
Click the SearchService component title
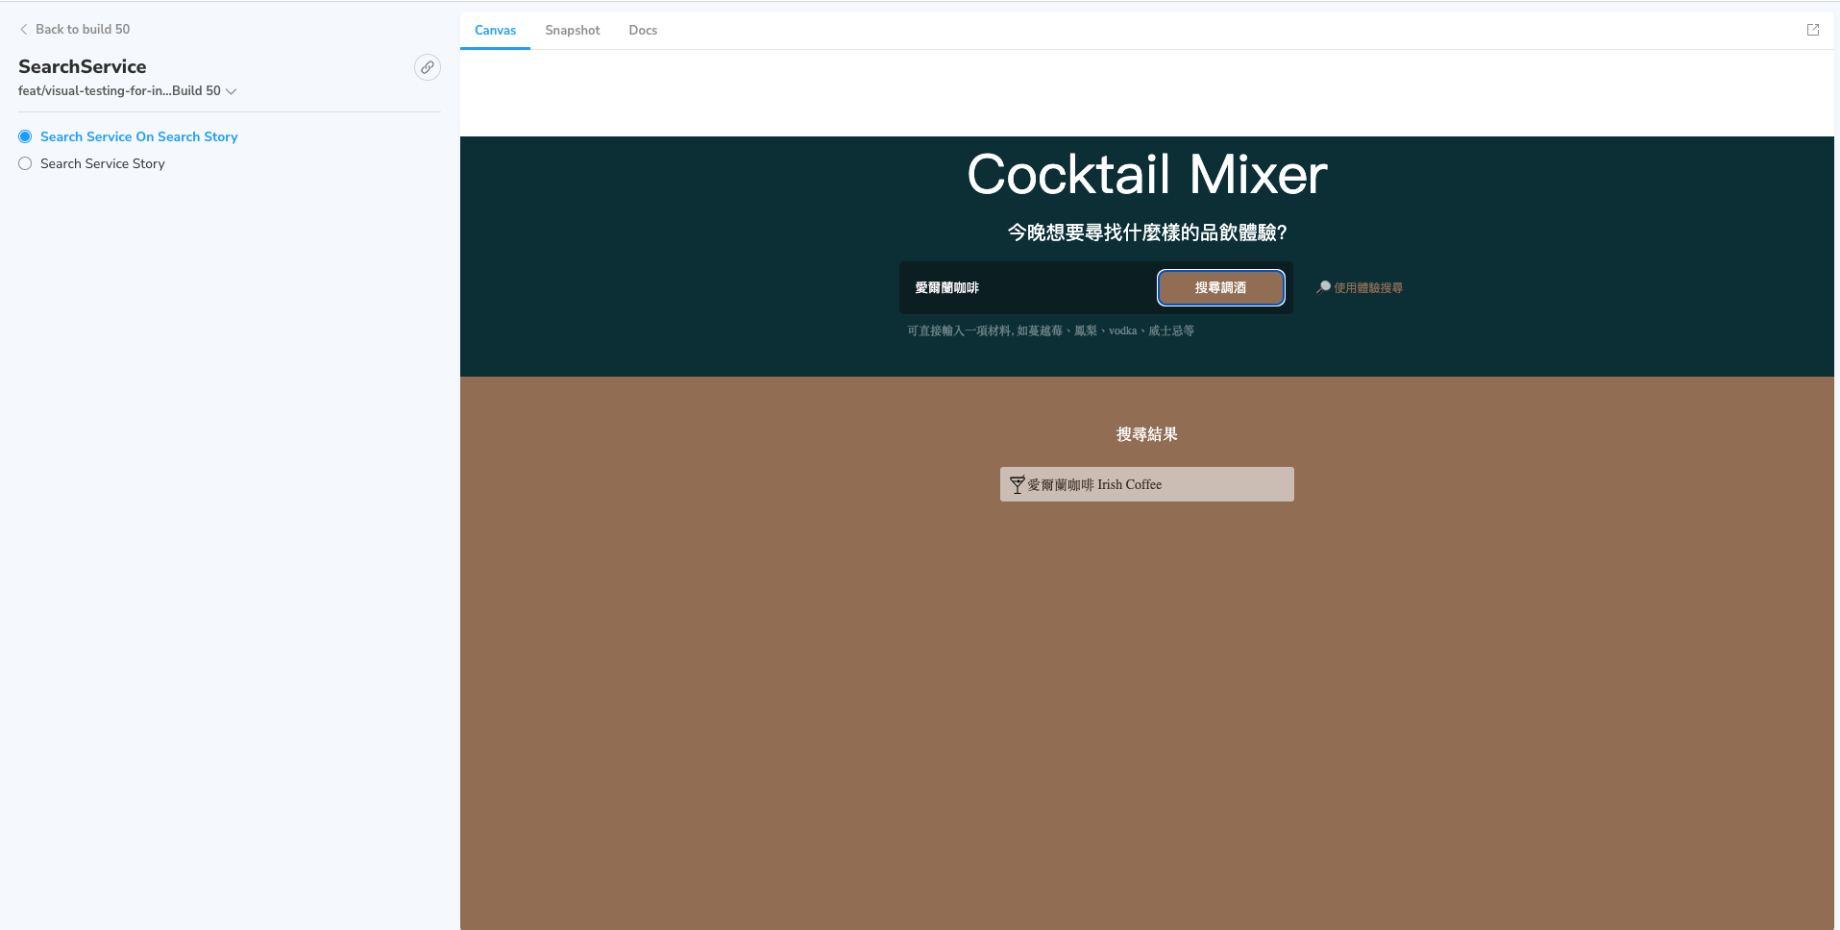(x=83, y=66)
